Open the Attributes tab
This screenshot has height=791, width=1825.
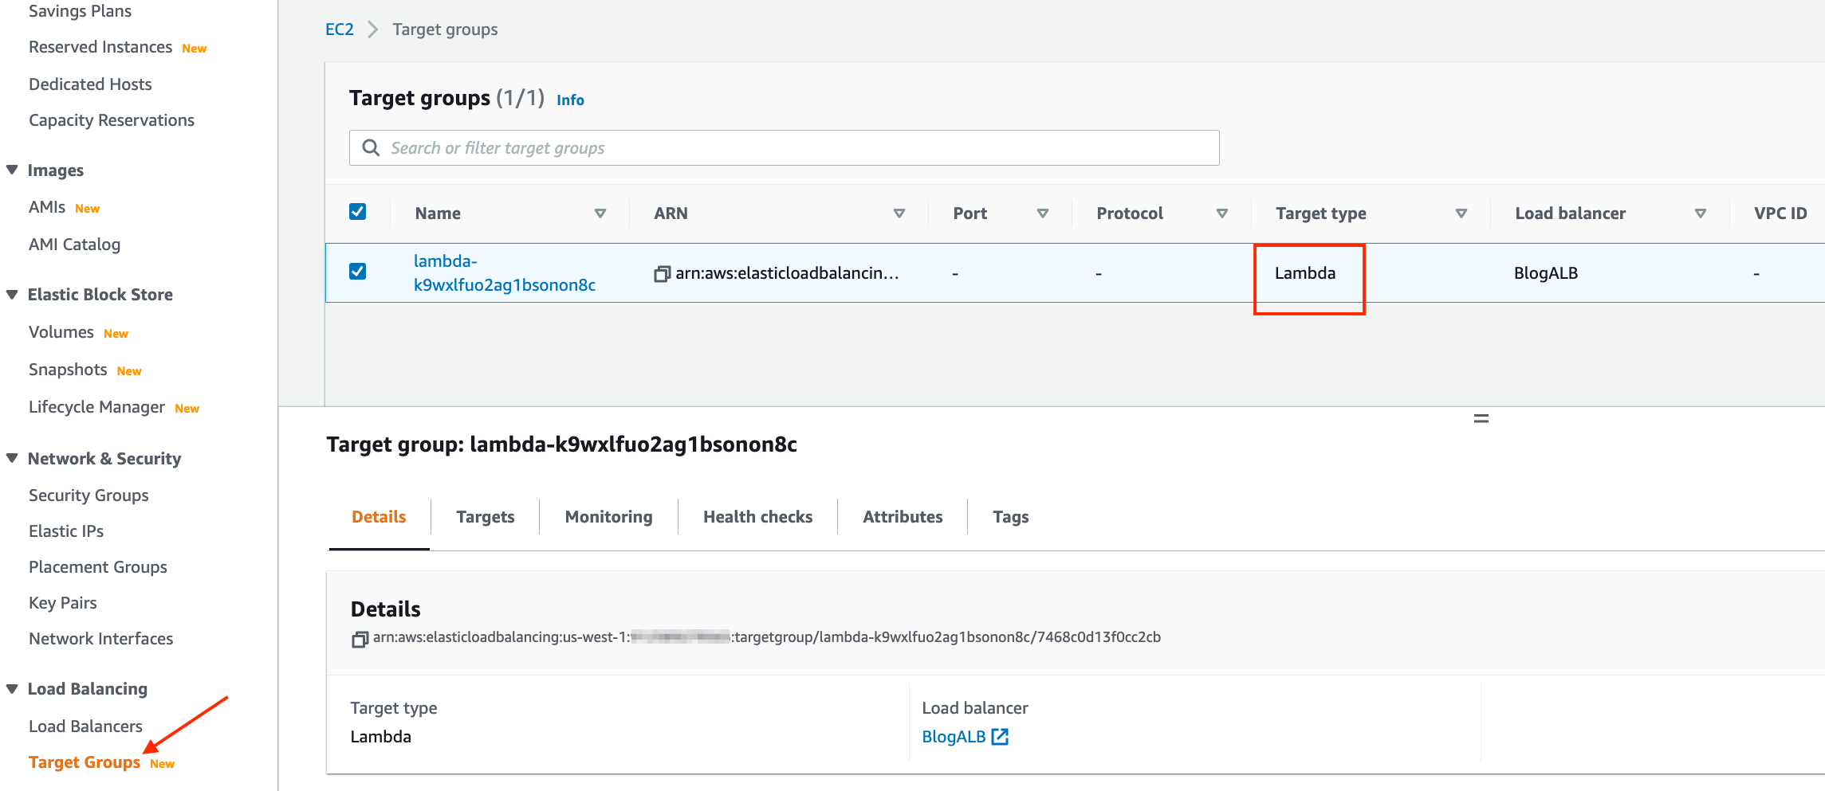[x=903, y=517]
